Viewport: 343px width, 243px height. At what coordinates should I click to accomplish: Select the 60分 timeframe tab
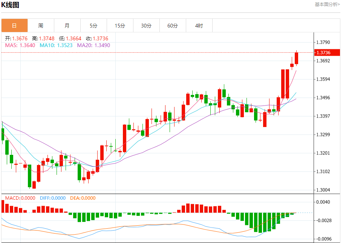coord(173,26)
